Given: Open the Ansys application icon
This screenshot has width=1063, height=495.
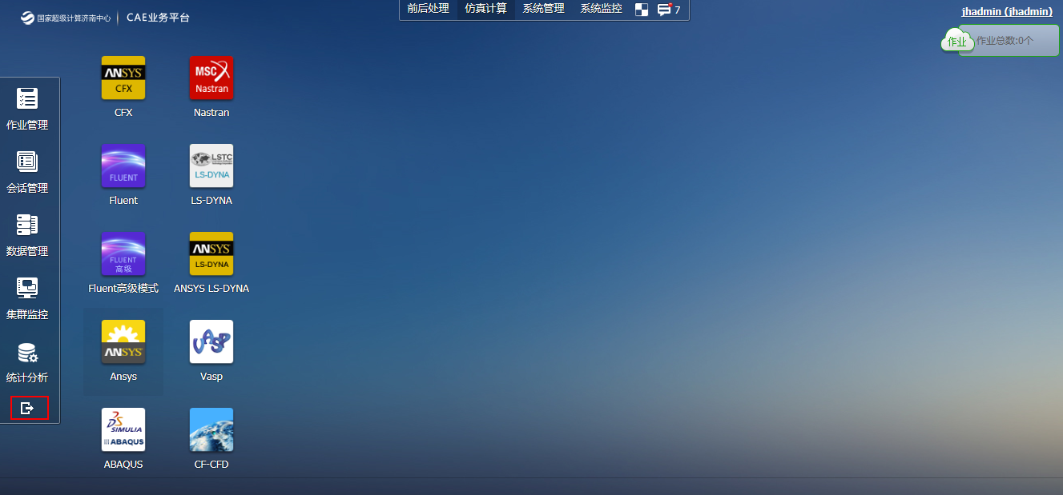Looking at the screenshot, I should (123, 341).
